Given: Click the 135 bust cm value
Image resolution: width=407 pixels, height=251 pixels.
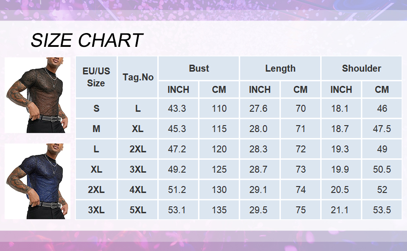Looking at the screenshot, I should pyautogui.click(x=219, y=210).
